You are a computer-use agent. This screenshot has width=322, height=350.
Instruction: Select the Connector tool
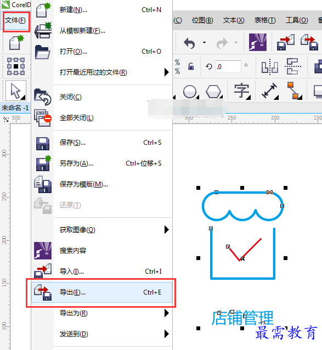click(x=293, y=91)
